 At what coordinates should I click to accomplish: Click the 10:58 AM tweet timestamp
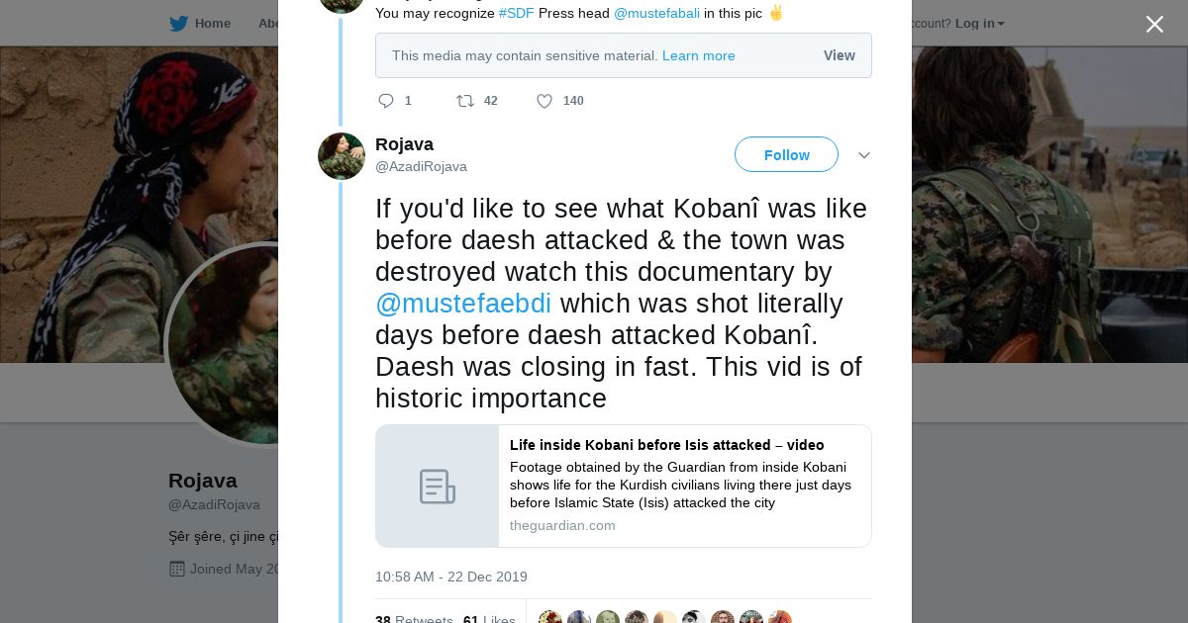click(x=450, y=577)
